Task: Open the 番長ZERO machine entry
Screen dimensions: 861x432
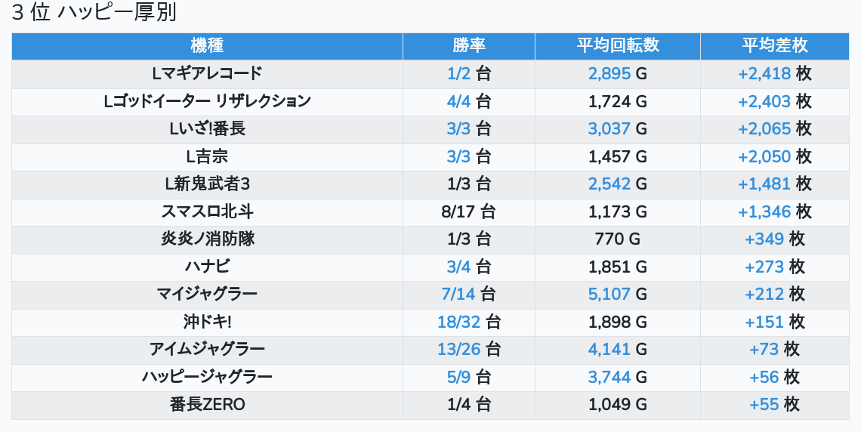Action: pos(207,405)
